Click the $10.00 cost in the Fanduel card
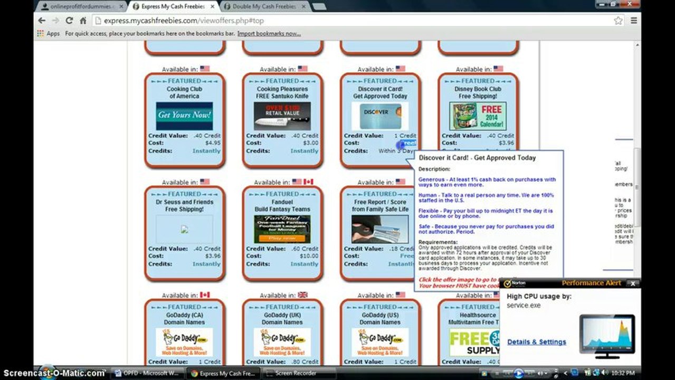675x380 pixels. tap(309, 256)
